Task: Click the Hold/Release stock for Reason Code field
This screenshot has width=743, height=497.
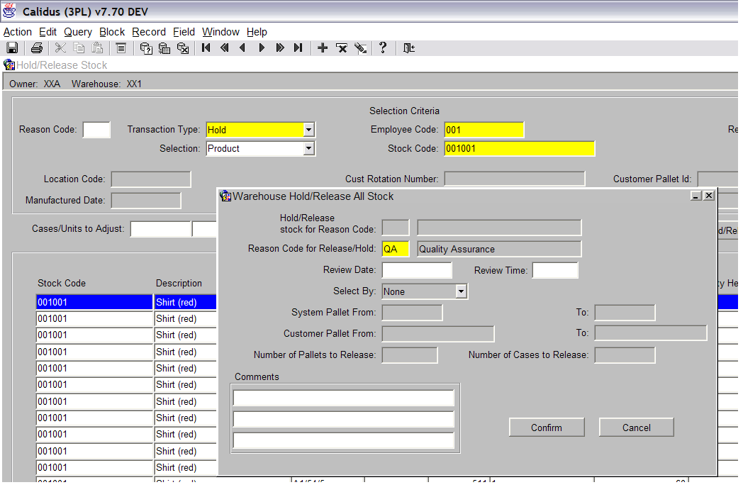Action: pos(395,228)
